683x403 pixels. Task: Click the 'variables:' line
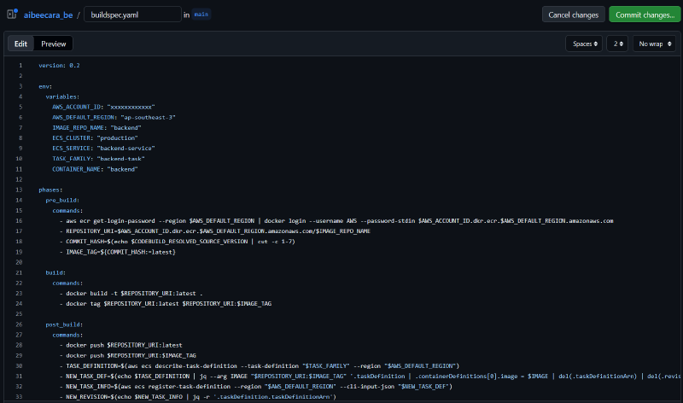pos(62,96)
